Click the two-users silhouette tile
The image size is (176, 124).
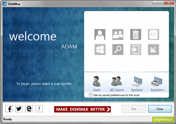(x=118, y=34)
